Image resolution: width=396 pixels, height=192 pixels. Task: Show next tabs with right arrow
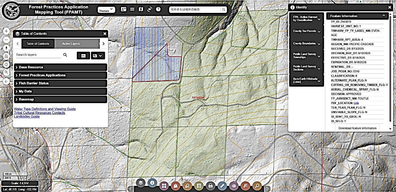[x=103, y=44]
